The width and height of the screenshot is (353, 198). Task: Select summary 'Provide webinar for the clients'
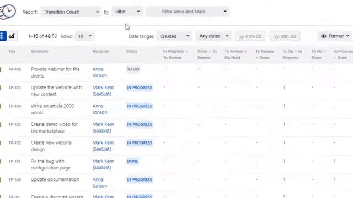55,72
